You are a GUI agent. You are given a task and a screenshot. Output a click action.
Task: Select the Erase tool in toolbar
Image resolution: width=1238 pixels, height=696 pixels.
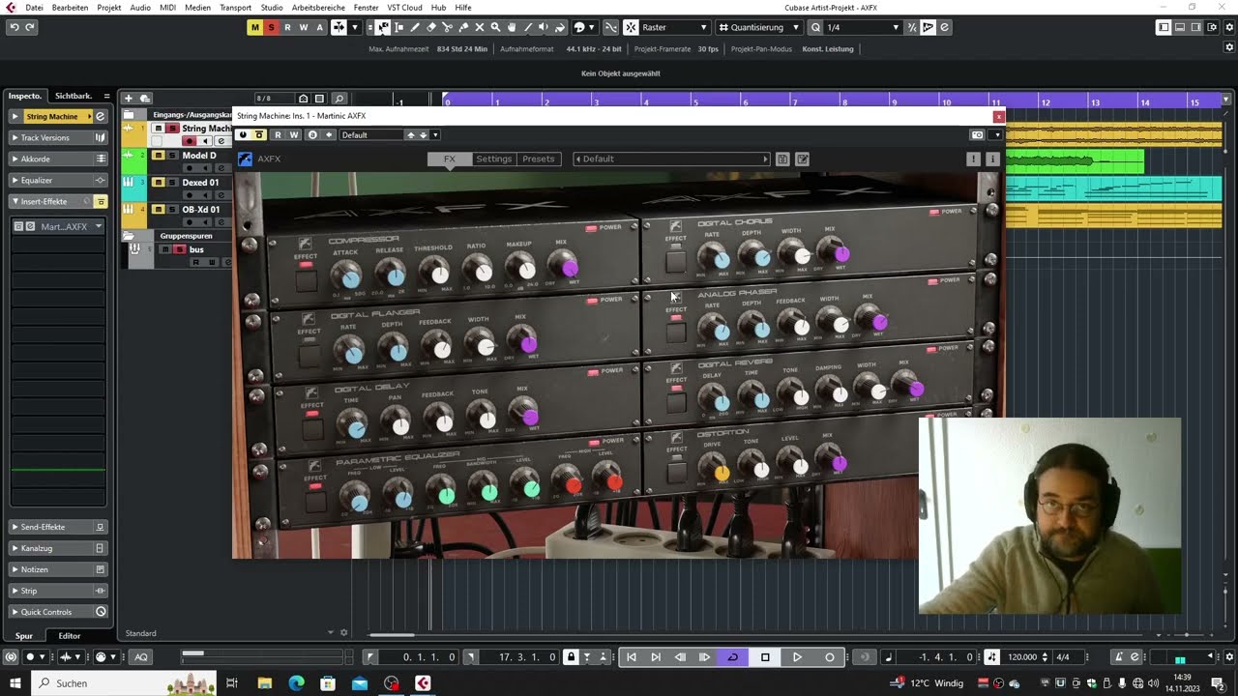point(431,27)
